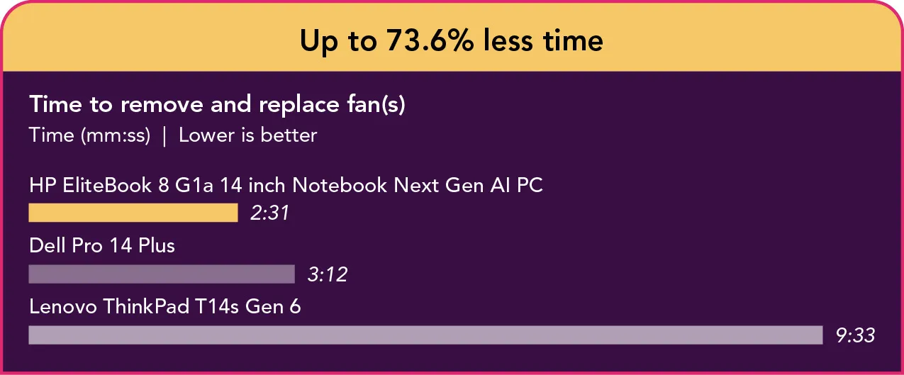Click the words "less time" in the banner
Screen dimensions: 904x375
click(x=543, y=41)
